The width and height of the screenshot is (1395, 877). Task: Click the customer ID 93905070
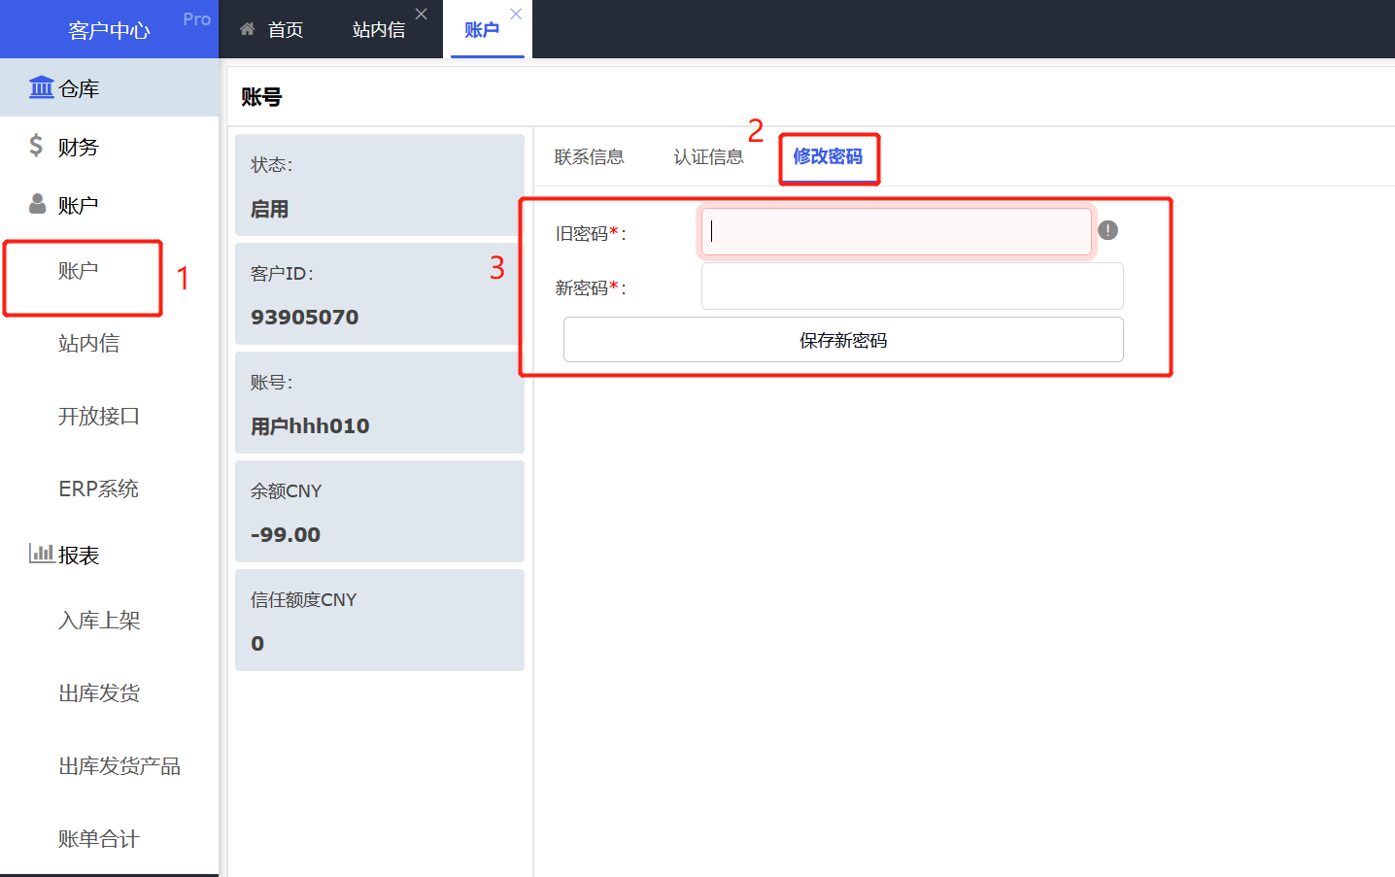(x=305, y=317)
